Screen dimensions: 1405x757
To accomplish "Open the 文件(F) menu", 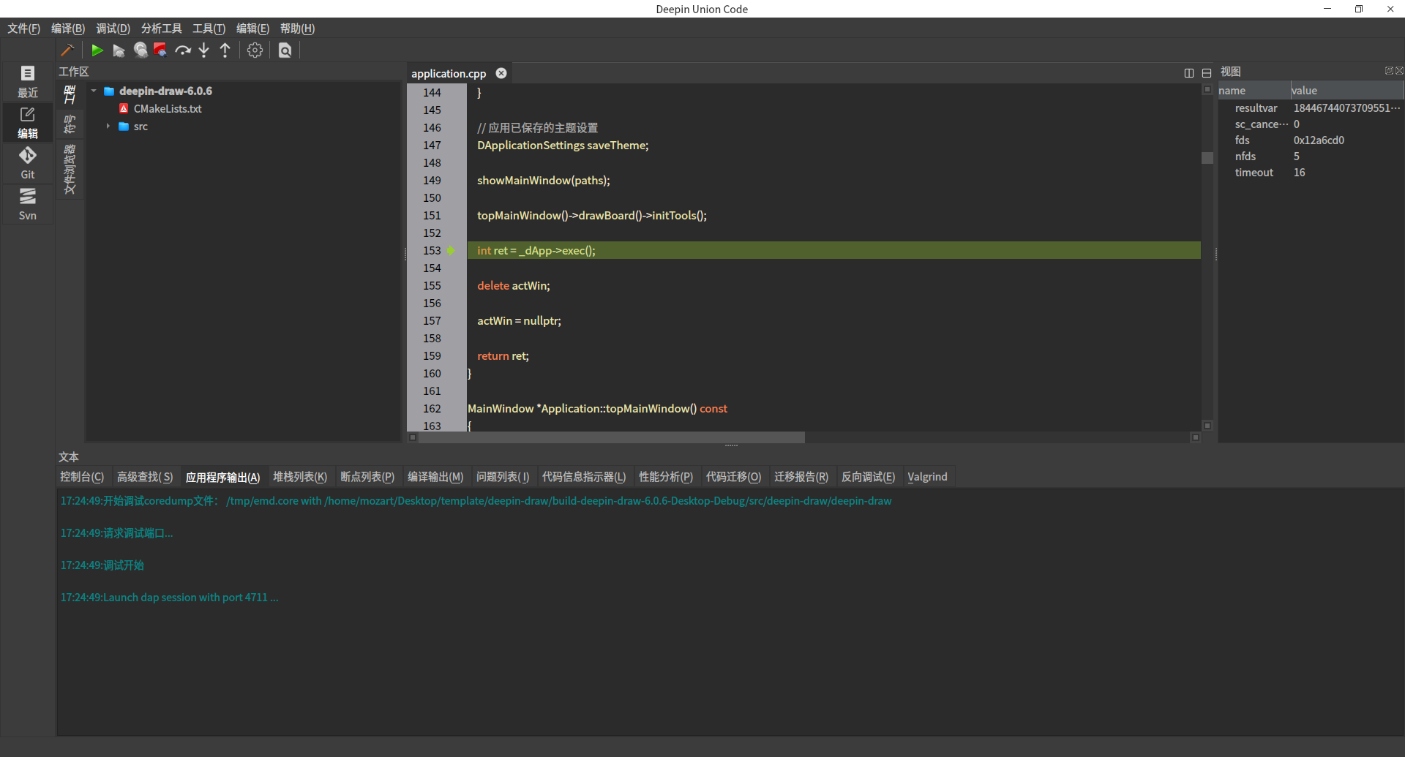I will pyautogui.click(x=23, y=29).
